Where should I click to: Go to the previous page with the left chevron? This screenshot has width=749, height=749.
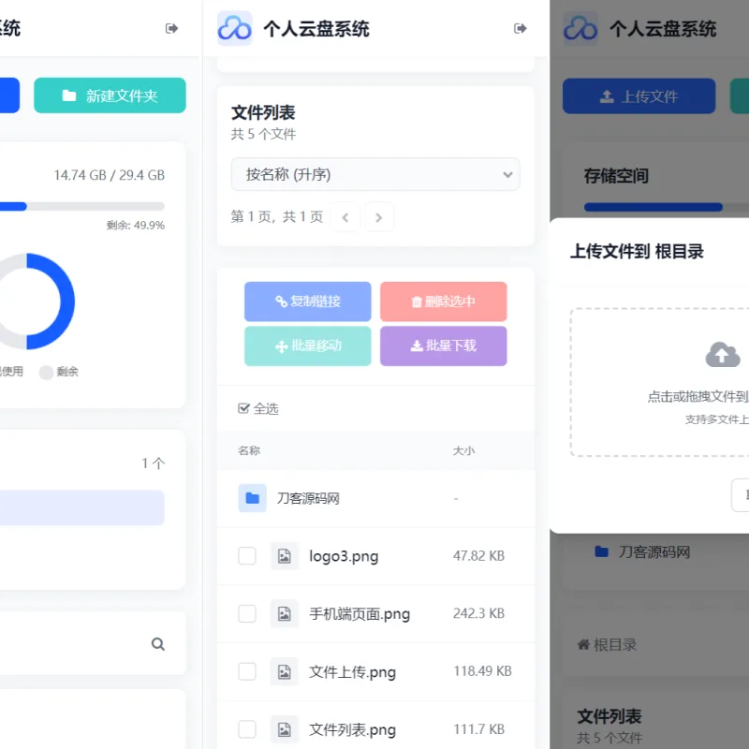click(x=345, y=217)
